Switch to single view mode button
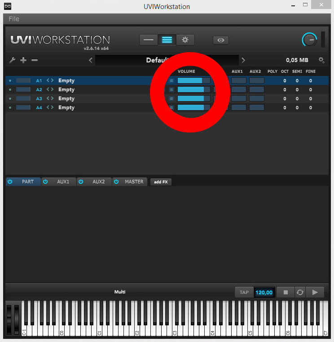This screenshot has height=342, width=334. pyautogui.click(x=149, y=40)
